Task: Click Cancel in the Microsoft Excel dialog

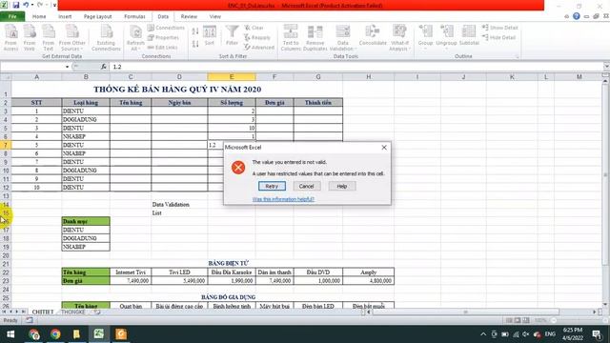Action: point(306,187)
